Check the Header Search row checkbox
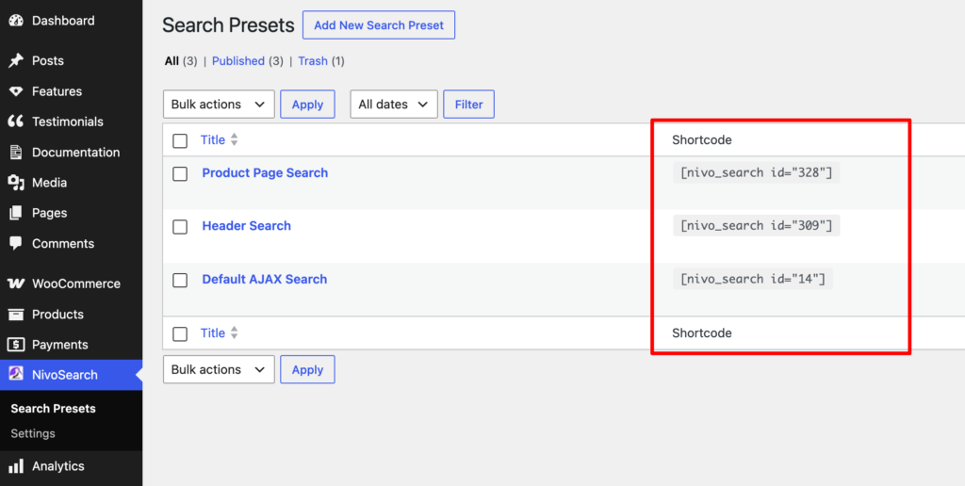 click(x=180, y=227)
